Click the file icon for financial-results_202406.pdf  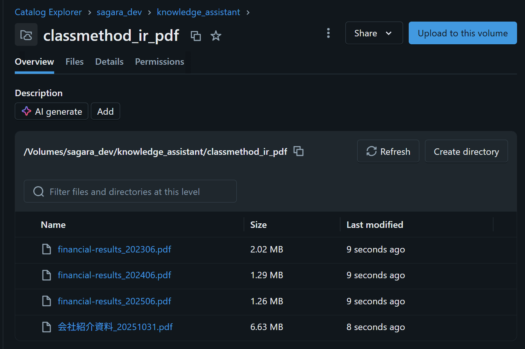pyautogui.click(x=47, y=275)
